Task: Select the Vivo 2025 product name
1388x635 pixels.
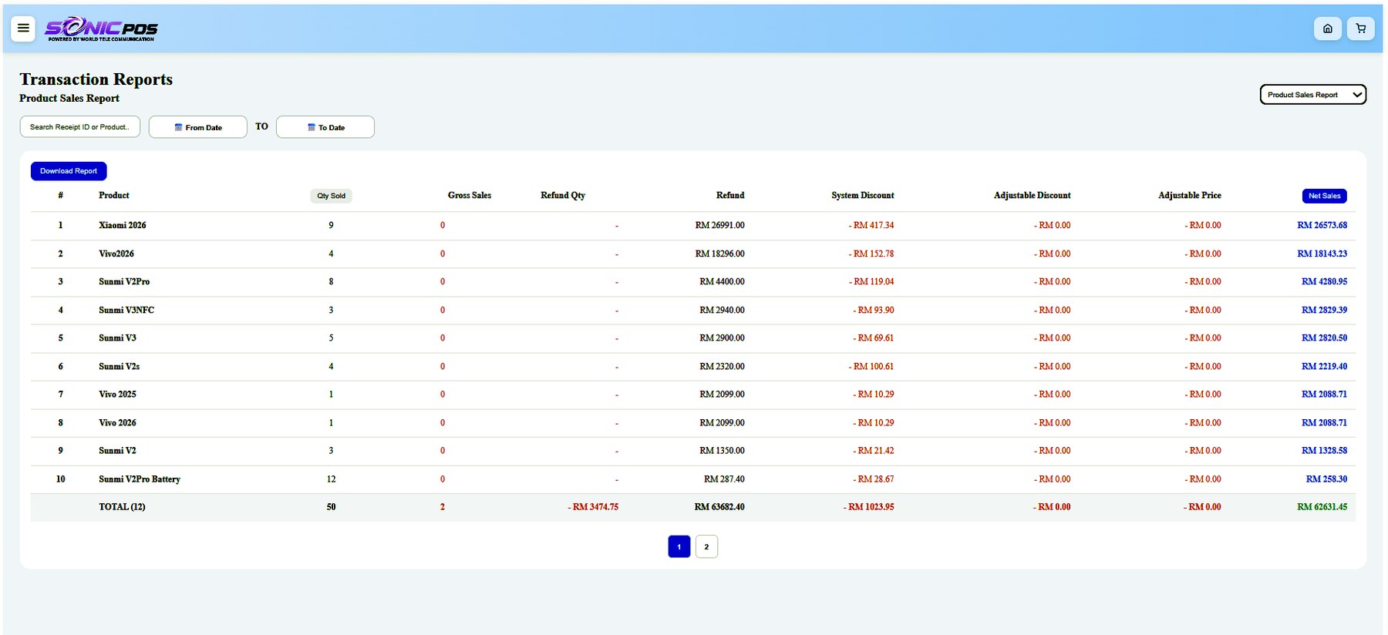Action: pos(117,395)
